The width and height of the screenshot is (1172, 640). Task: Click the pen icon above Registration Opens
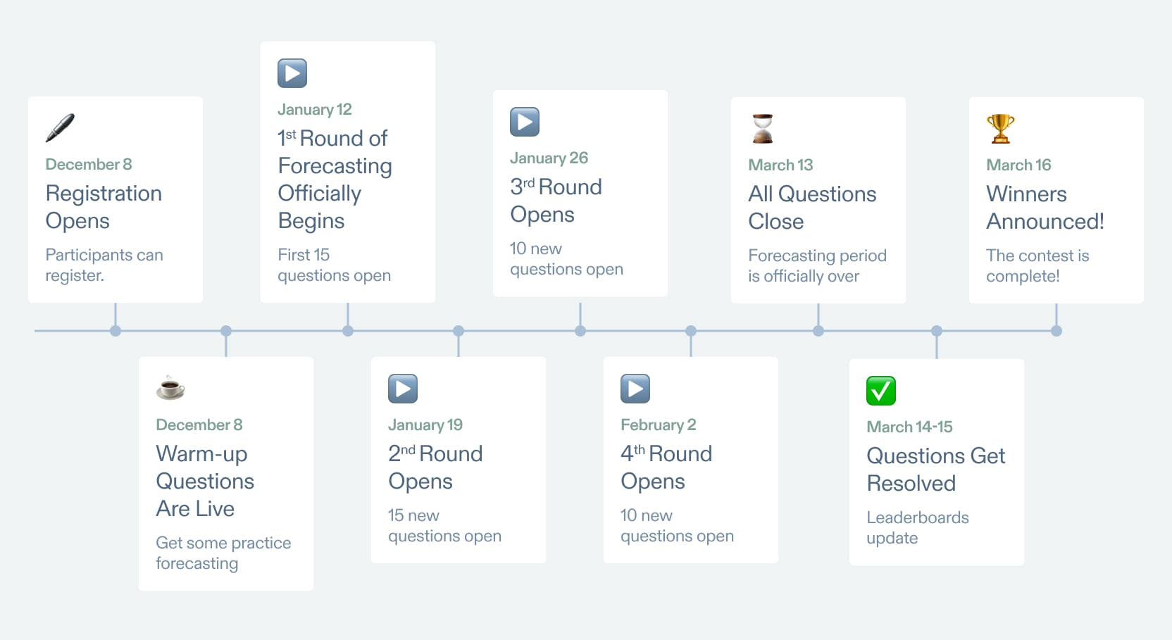coord(60,128)
